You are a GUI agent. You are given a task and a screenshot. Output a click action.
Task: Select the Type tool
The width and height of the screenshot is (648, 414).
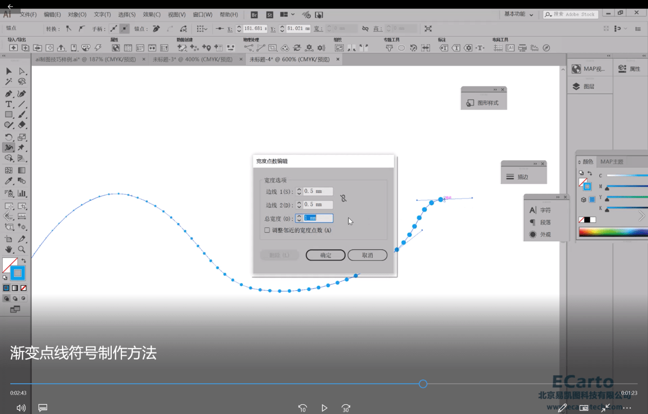tap(9, 104)
